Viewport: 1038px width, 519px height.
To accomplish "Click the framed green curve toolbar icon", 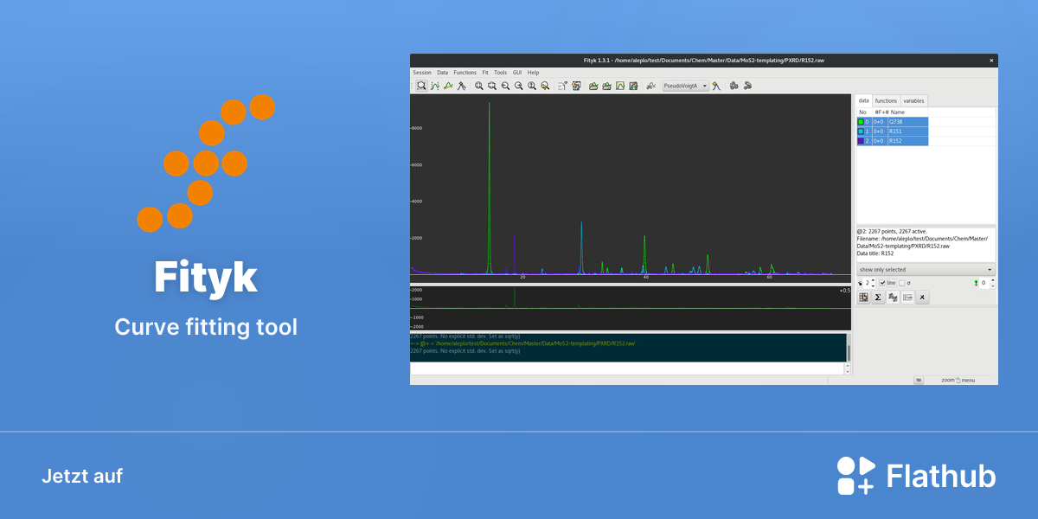I will click(x=620, y=86).
